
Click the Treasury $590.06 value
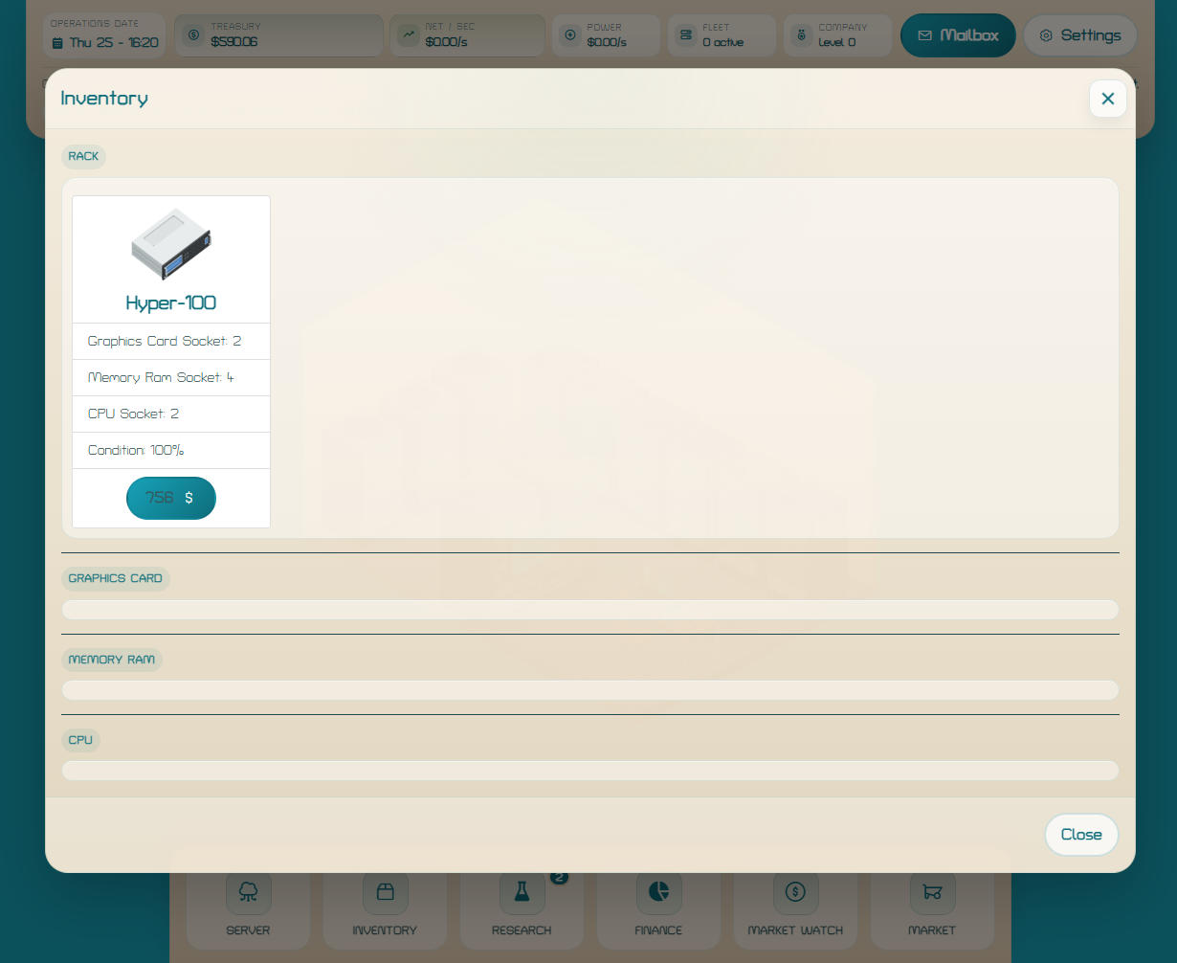click(234, 42)
